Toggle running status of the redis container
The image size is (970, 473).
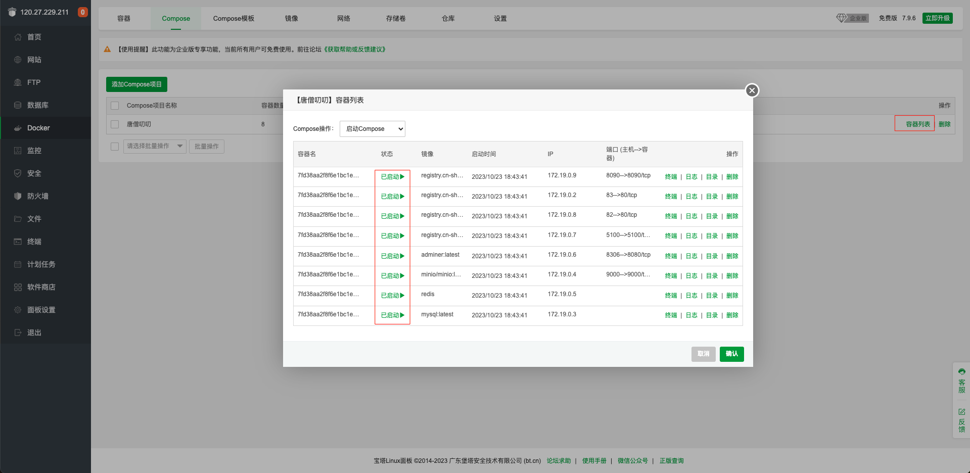392,296
